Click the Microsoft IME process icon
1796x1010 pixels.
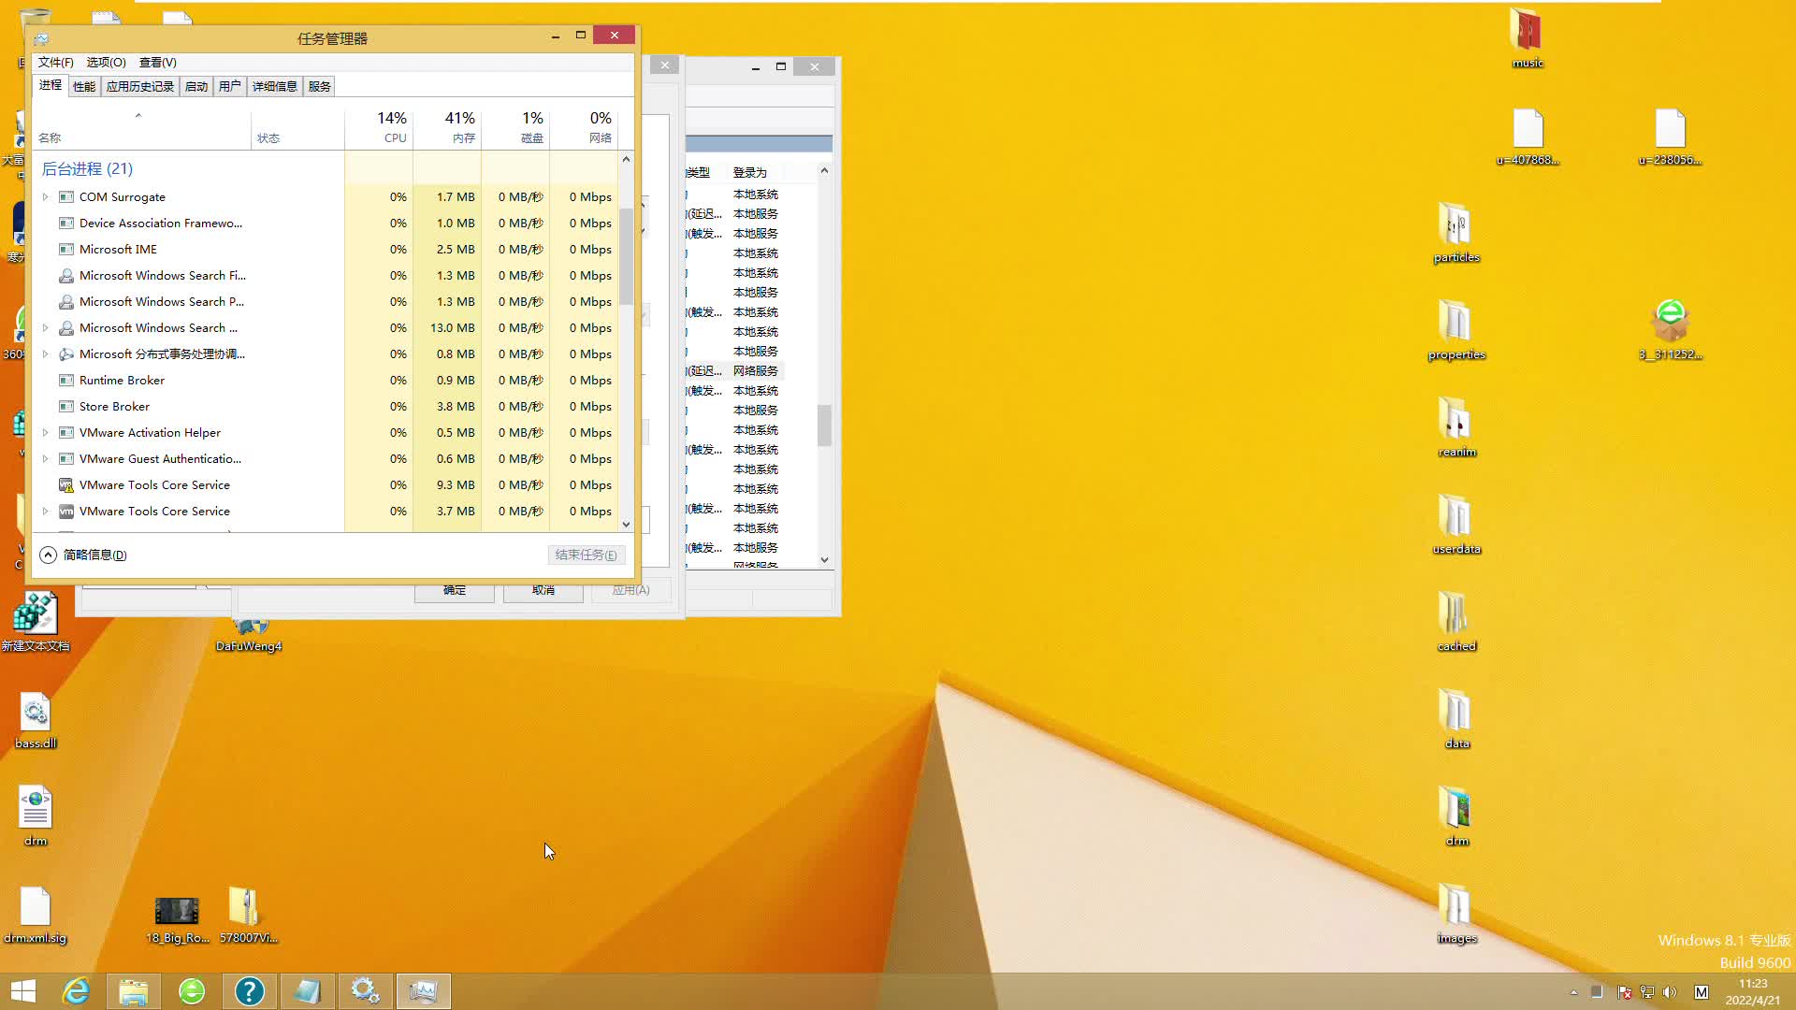click(x=66, y=250)
